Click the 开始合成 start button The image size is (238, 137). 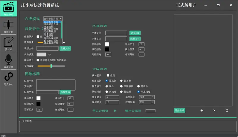click(x=179, y=110)
